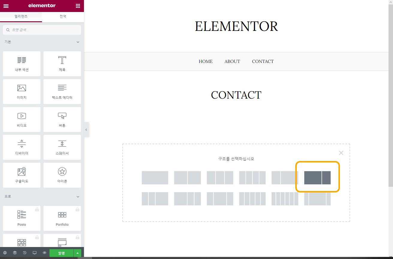393x259 pixels.
Task: Switch to the 엘리멘츠 tab
Action: (21, 16)
